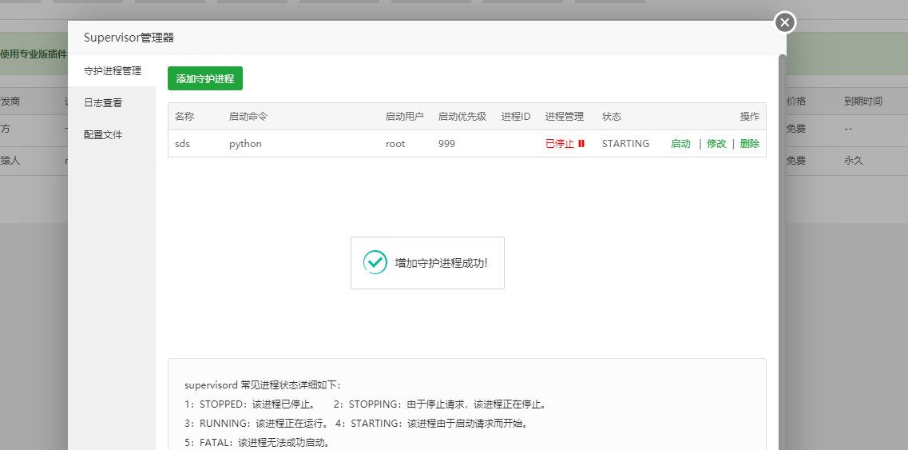This screenshot has height=450, width=908.
Task: Click 永久 cell in background page
Action: [854, 161]
